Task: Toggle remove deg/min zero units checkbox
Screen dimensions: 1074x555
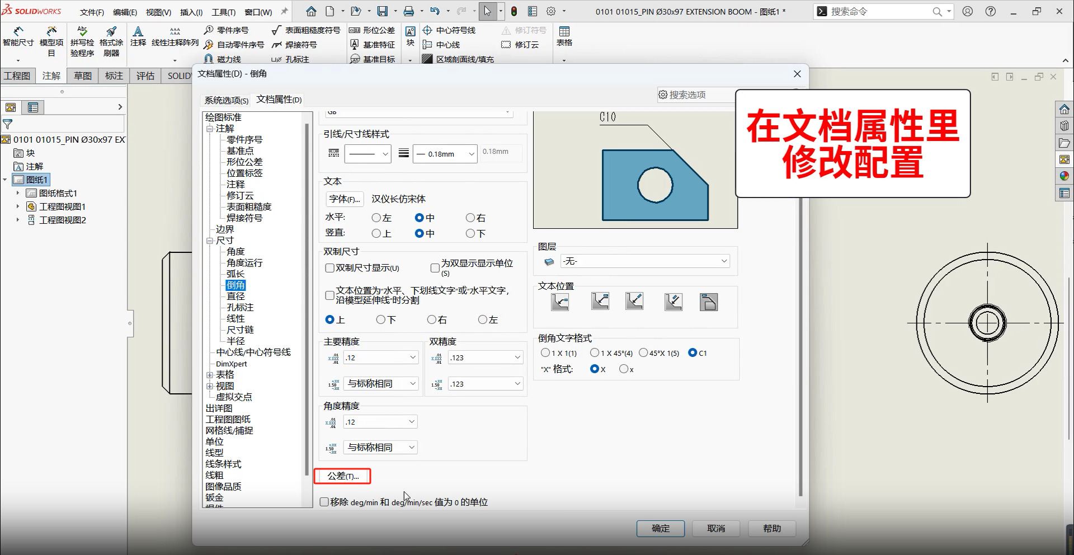Action: [324, 502]
